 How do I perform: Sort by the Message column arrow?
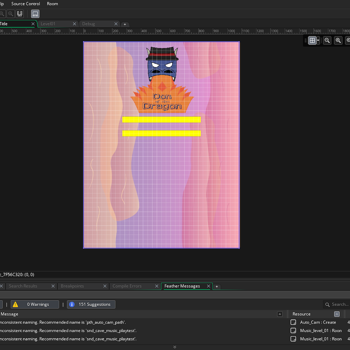pos(280,314)
